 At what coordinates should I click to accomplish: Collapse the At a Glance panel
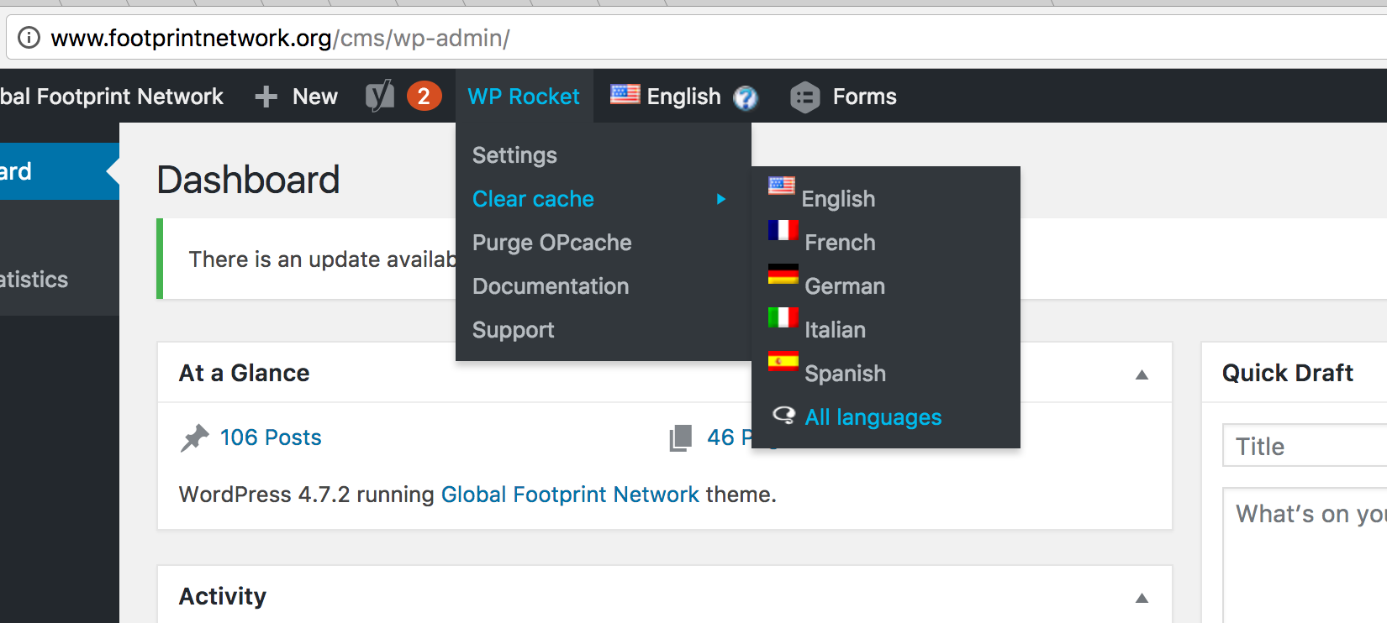(x=1142, y=374)
